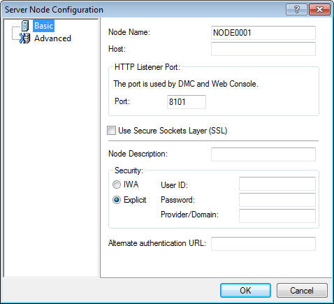
Task: Click the Advanced wrench and database icon
Action: coord(24,38)
